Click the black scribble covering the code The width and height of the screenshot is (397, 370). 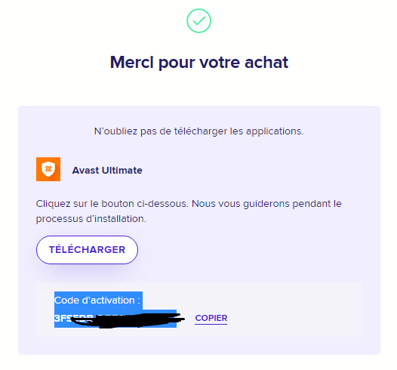(x=127, y=320)
